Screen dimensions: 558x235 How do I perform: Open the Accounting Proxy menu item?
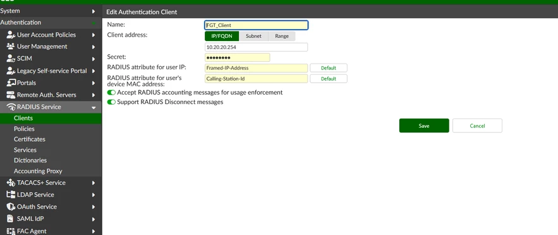click(x=38, y=171)
